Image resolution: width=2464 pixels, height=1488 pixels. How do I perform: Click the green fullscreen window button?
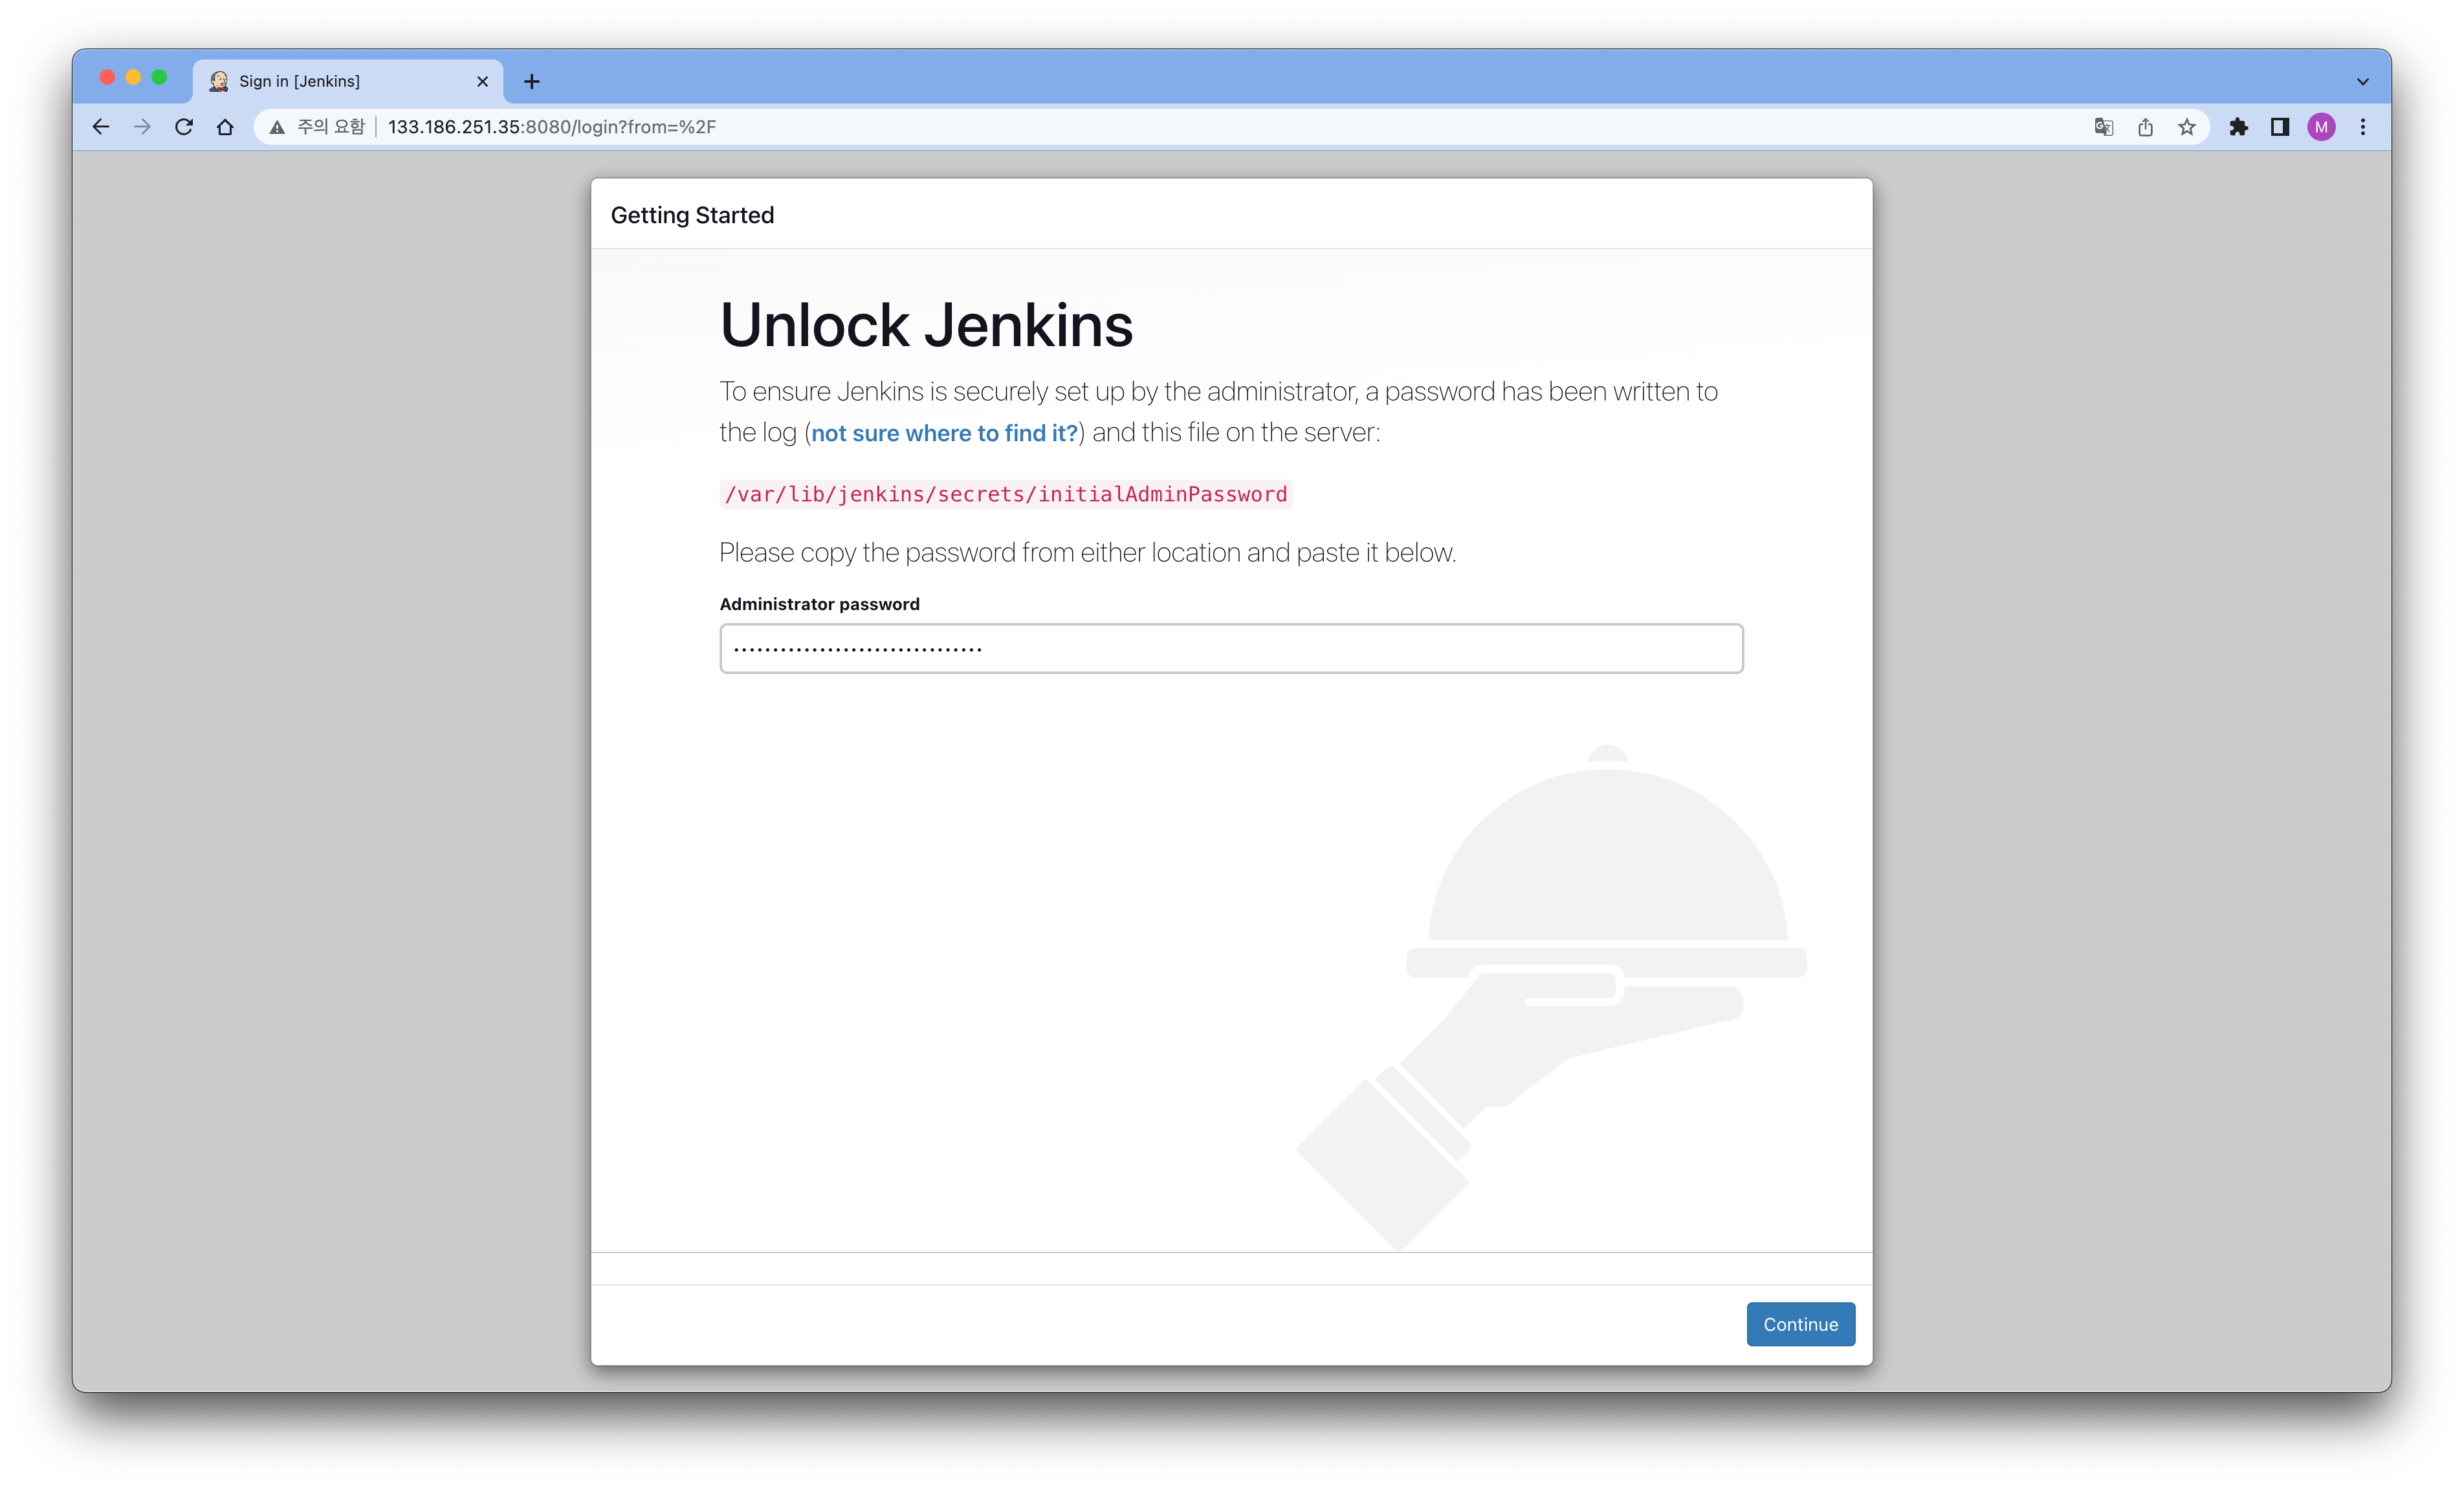pyautogui.click(x=159, y=77)
